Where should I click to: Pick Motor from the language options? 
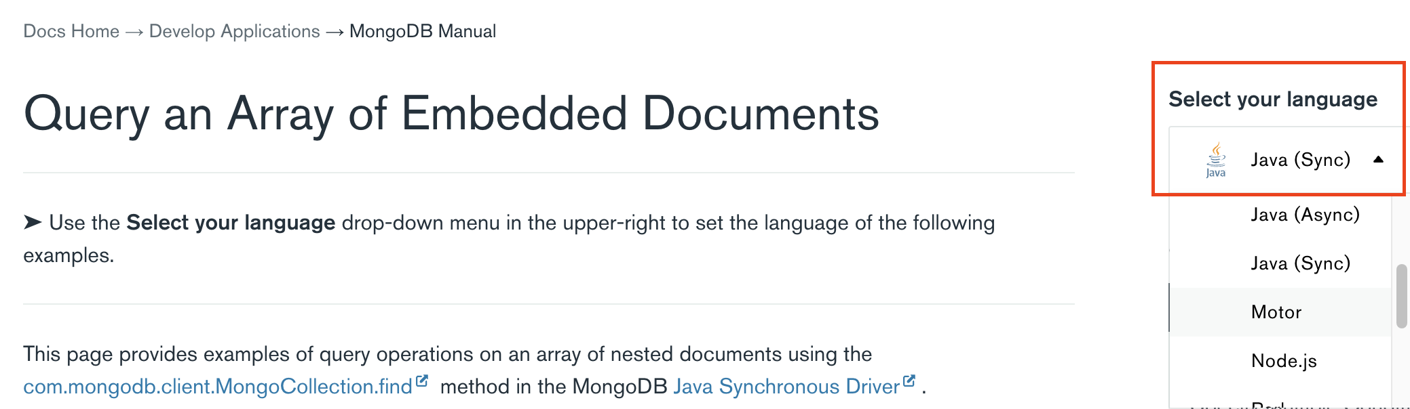click(x=1276, y=312)
